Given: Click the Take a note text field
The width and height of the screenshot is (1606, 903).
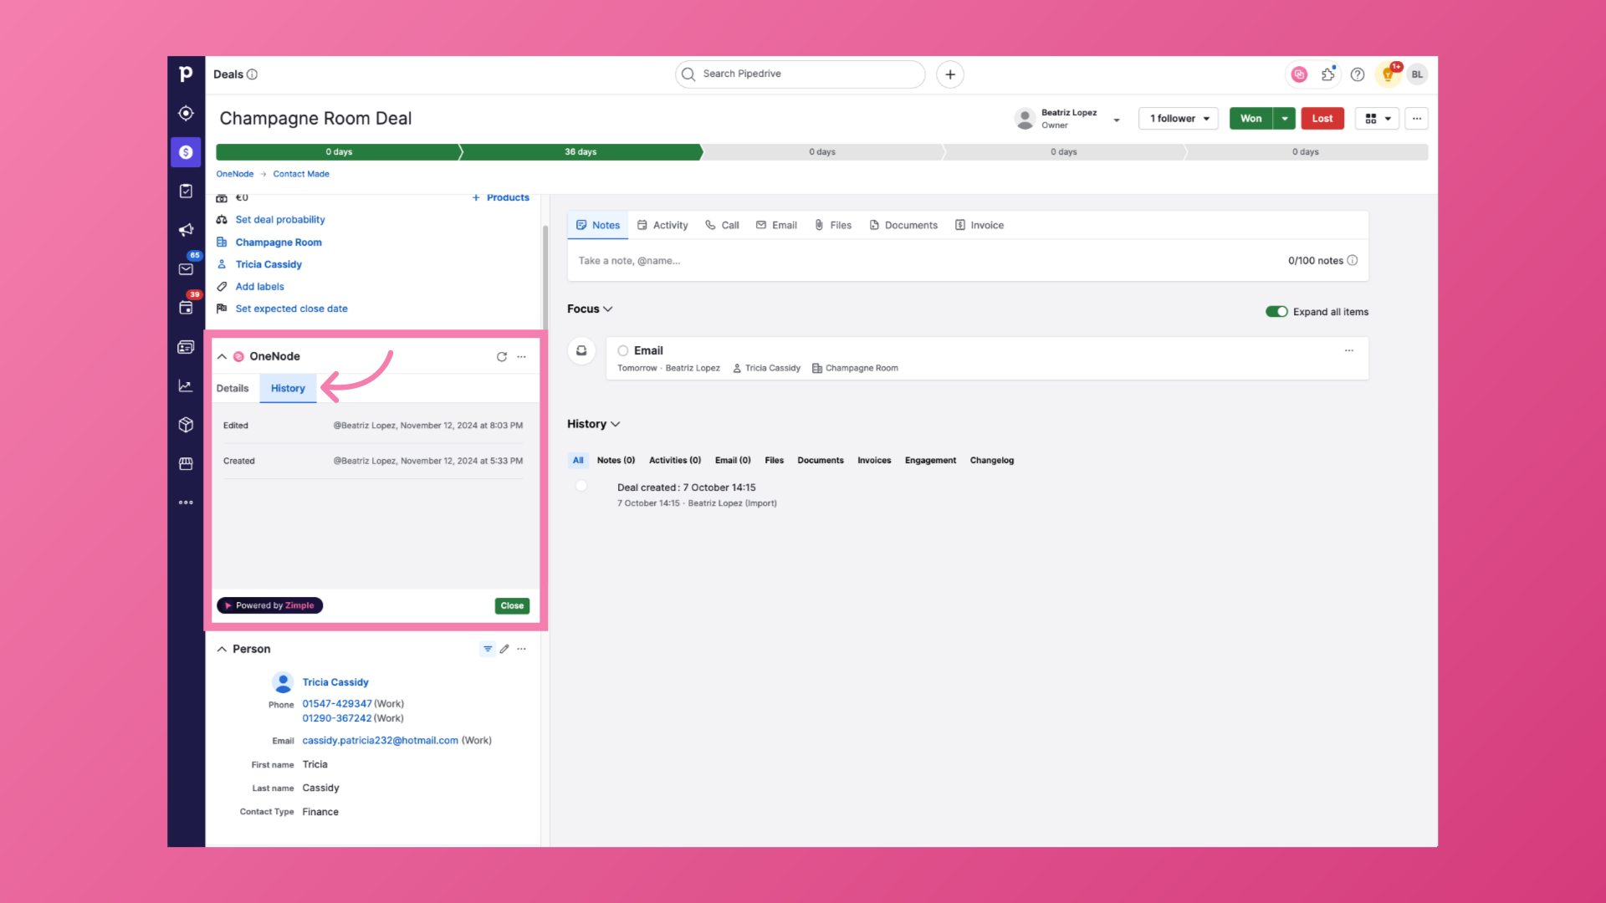Looking at the screenshot, I should point(928,261).
